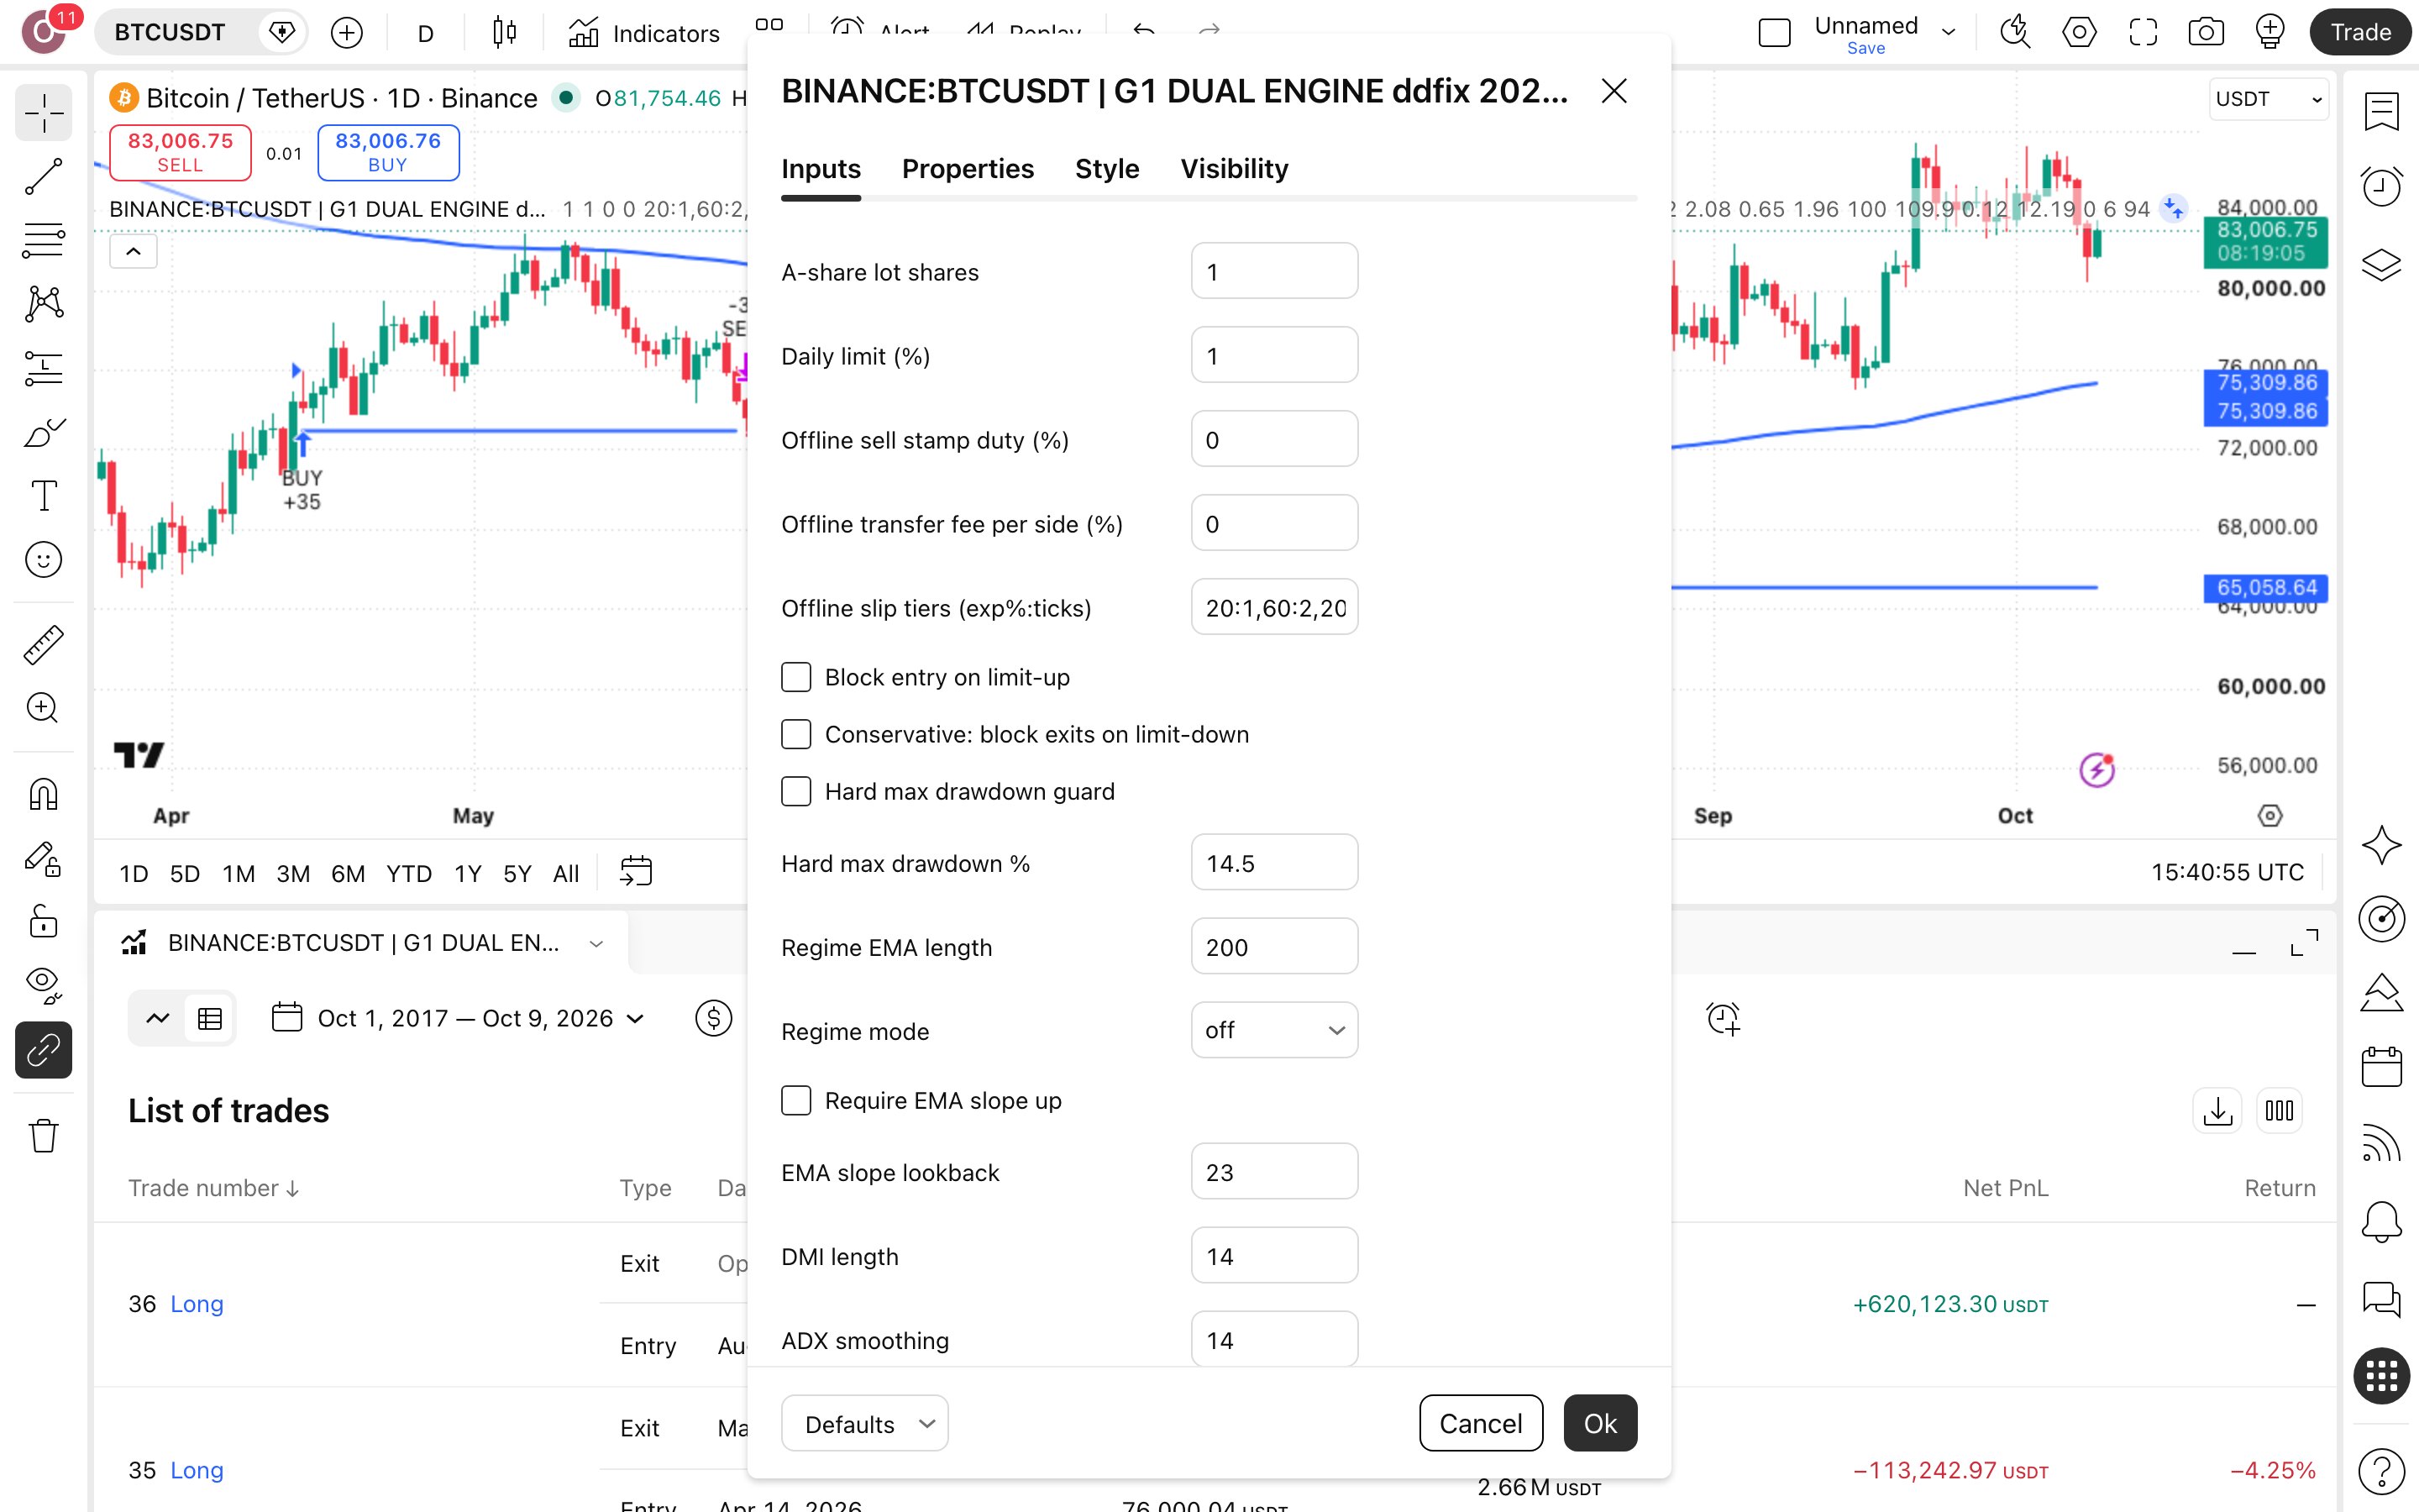Open the help question mark icon
Viewport: 2419px width, 1512px height.
pyautogui.click(x=2381, y=1471)
